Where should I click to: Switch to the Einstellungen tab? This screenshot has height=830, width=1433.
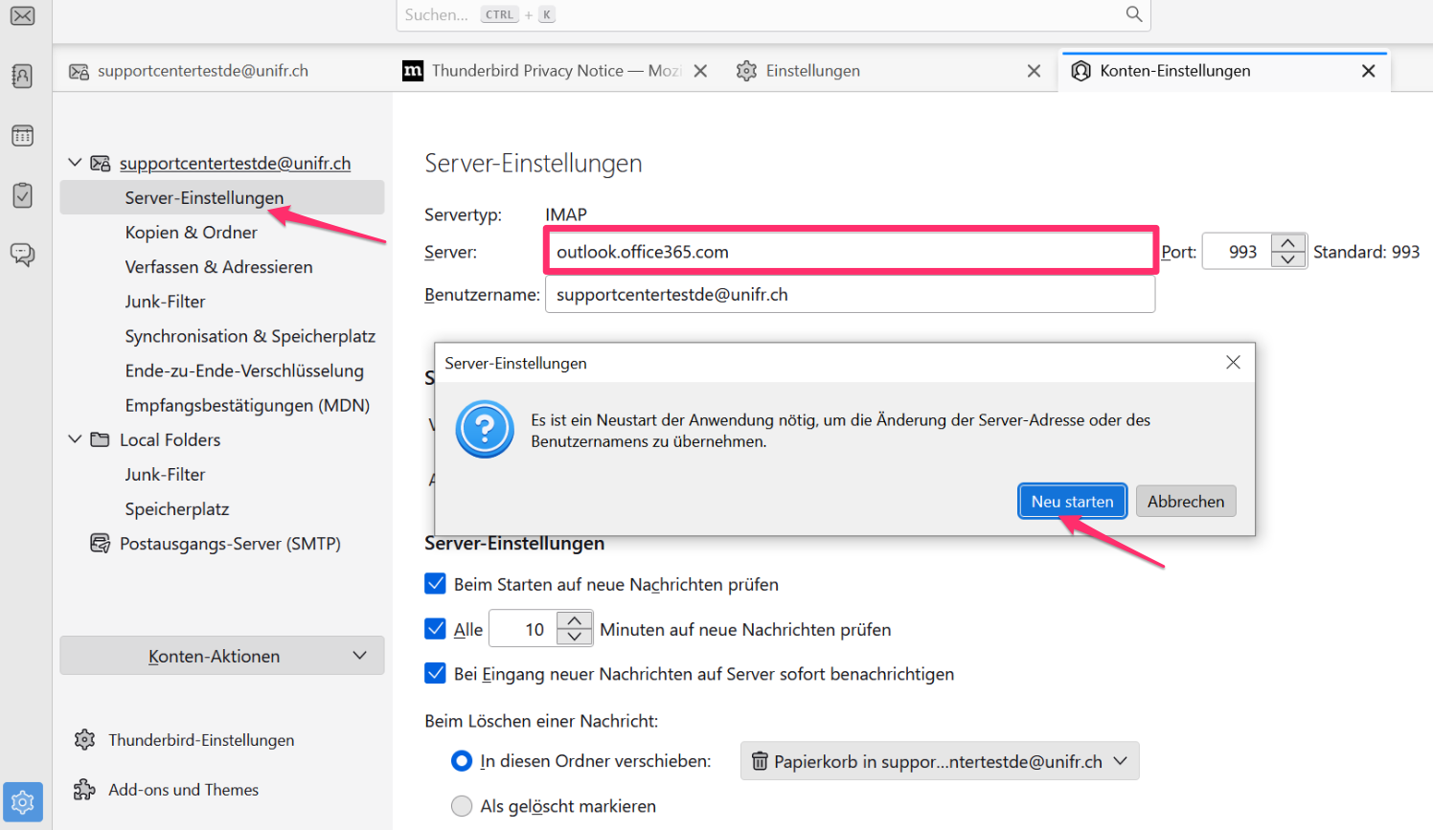coord(812,71)
